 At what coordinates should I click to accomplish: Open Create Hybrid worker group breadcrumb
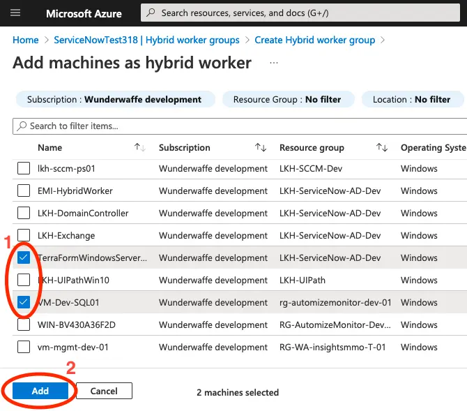pyautogui.click(x=315, y=40)
